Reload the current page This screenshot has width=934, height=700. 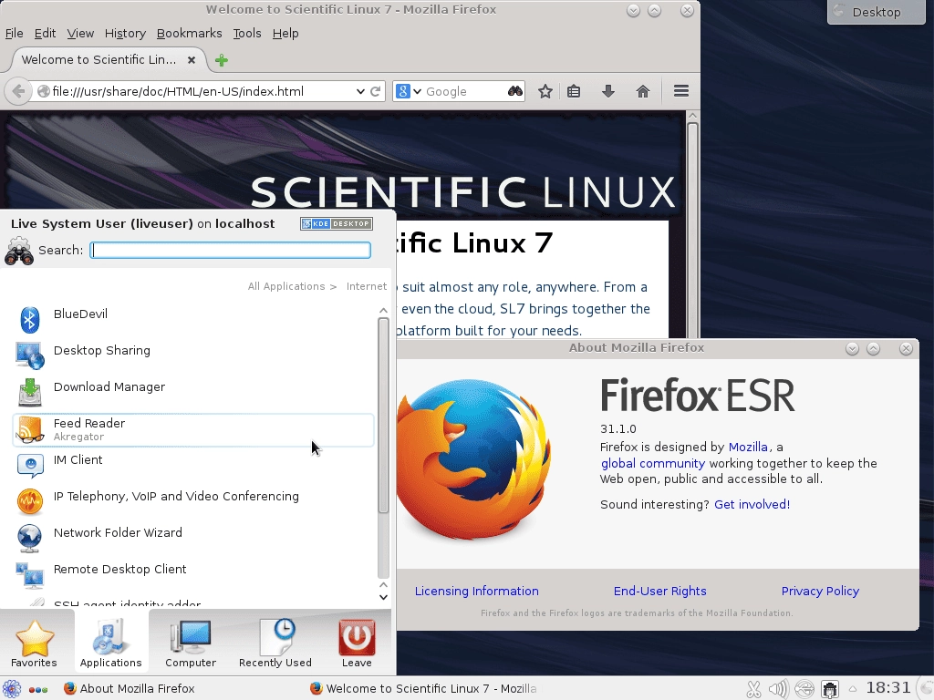click(x=375, y=92)
